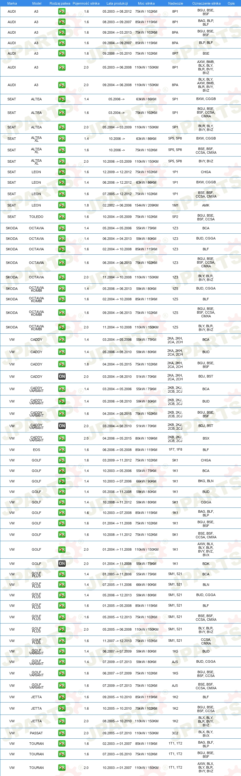Select the PASSAT model cell
241x776 pixels.
tap(36, 733)
